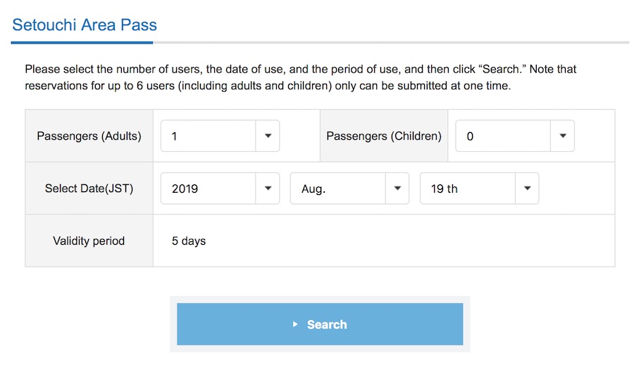Click the Validity period label cell
Image resolution: width=634 pixels, height=370 pixels.
tap(89, 241)
